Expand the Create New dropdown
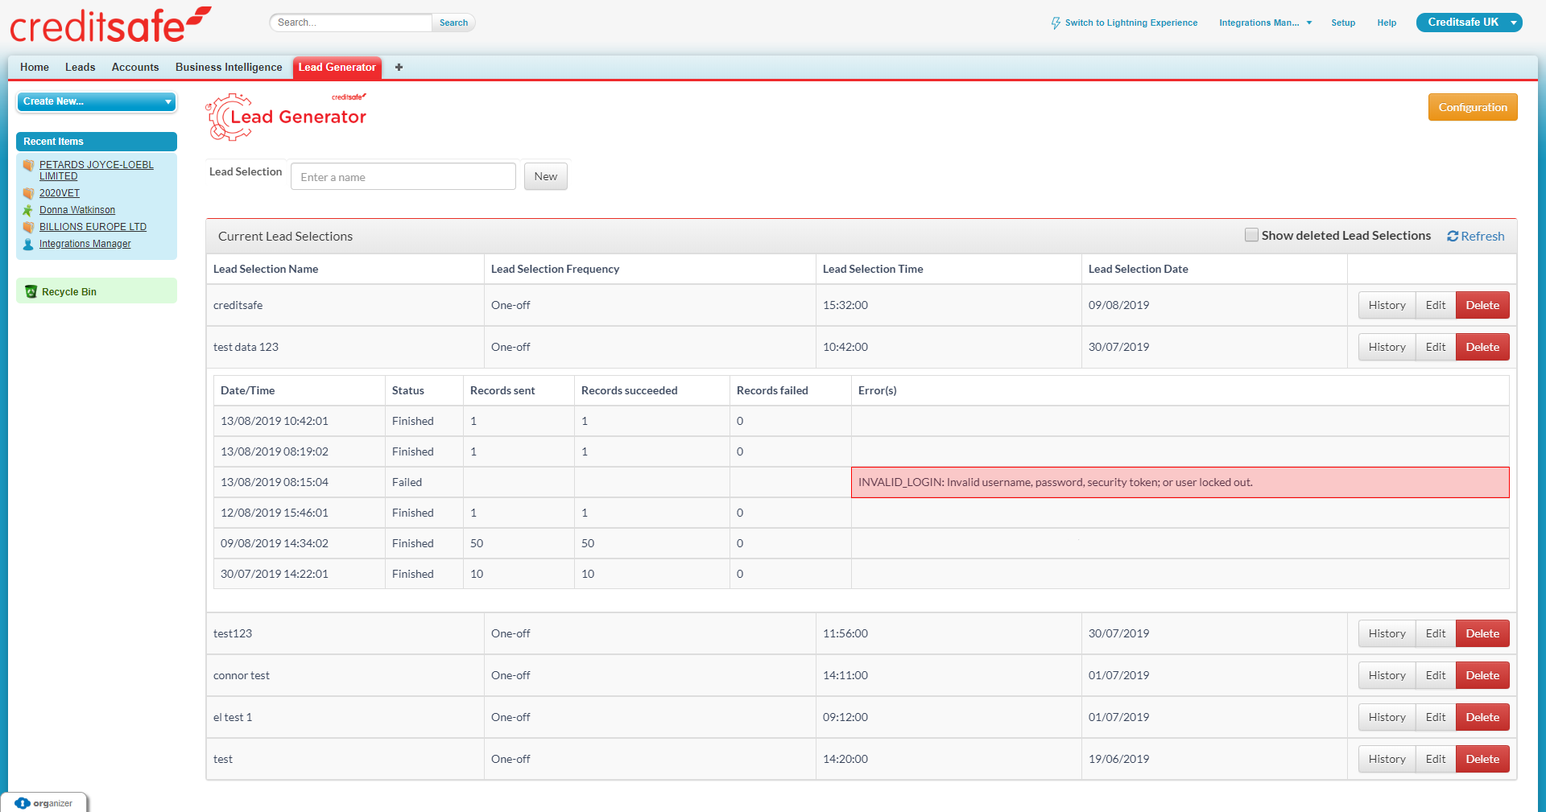 [97, 101]
